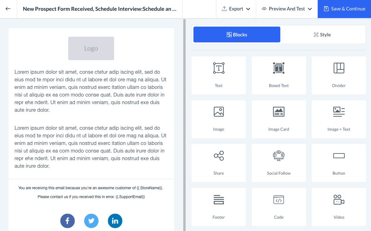Select the Logo placeholder in the email
This screenshot has height=231, width=371.
pos(91,48)
